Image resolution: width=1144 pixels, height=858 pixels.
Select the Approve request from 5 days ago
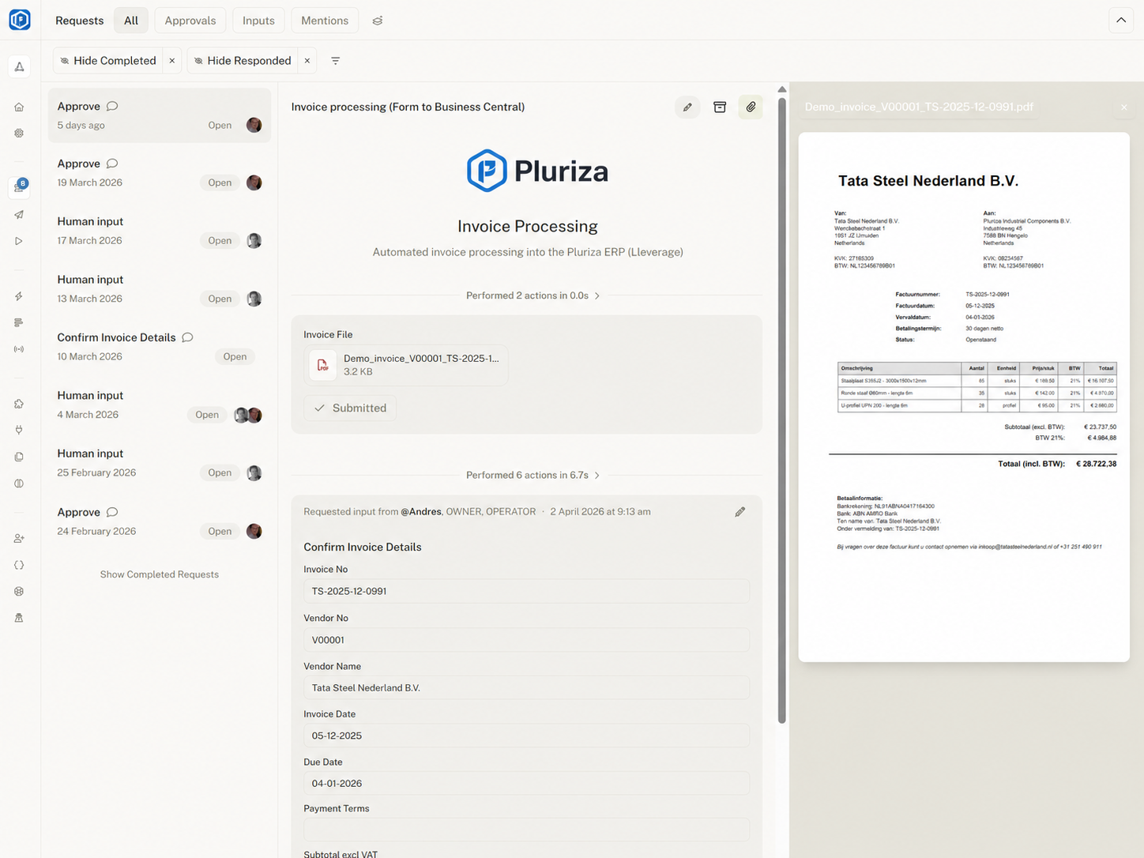[x=160, y=115]
